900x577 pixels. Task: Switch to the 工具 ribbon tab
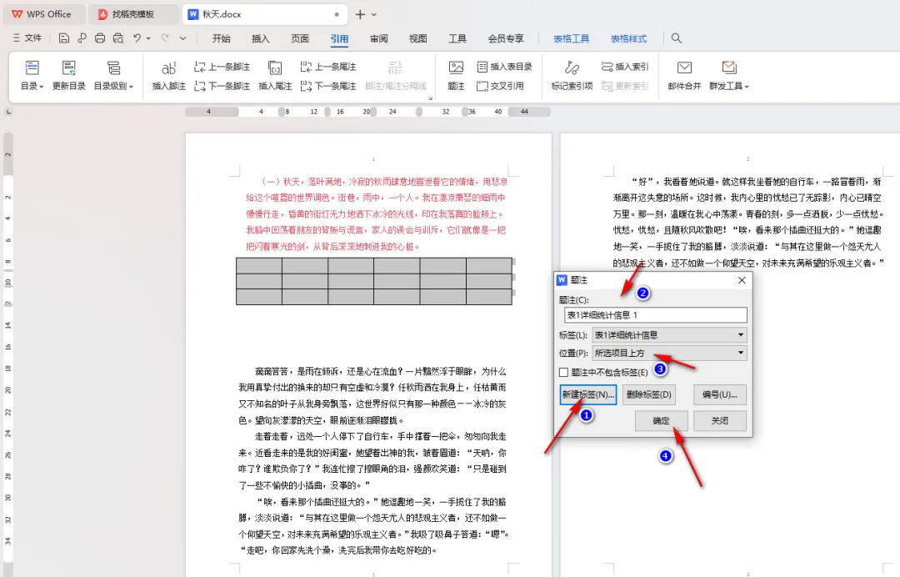457,38
